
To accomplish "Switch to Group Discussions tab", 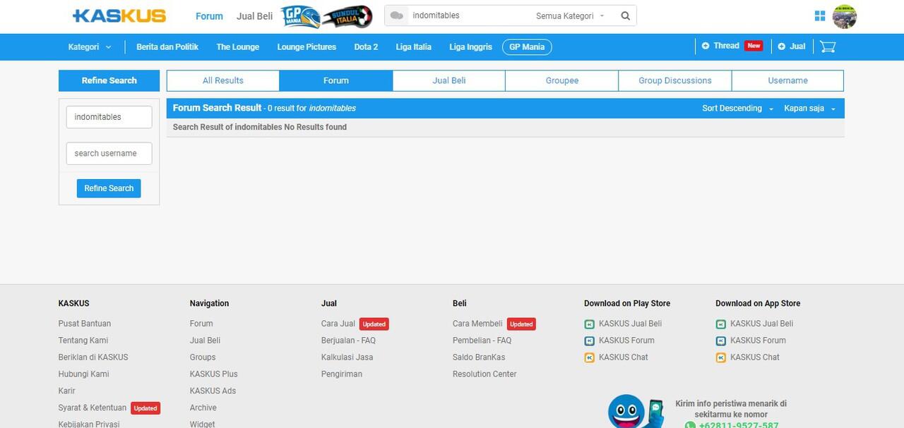I will click(x=675, y=80).
